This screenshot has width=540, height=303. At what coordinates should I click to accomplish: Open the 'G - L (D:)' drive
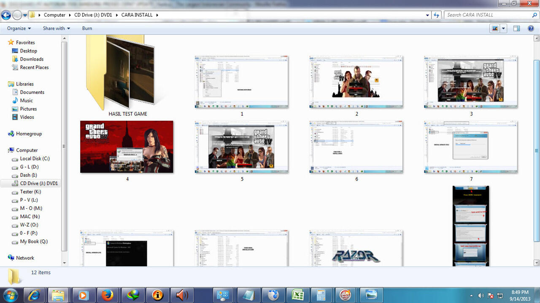pyautogui.click(x=25, y=167)
